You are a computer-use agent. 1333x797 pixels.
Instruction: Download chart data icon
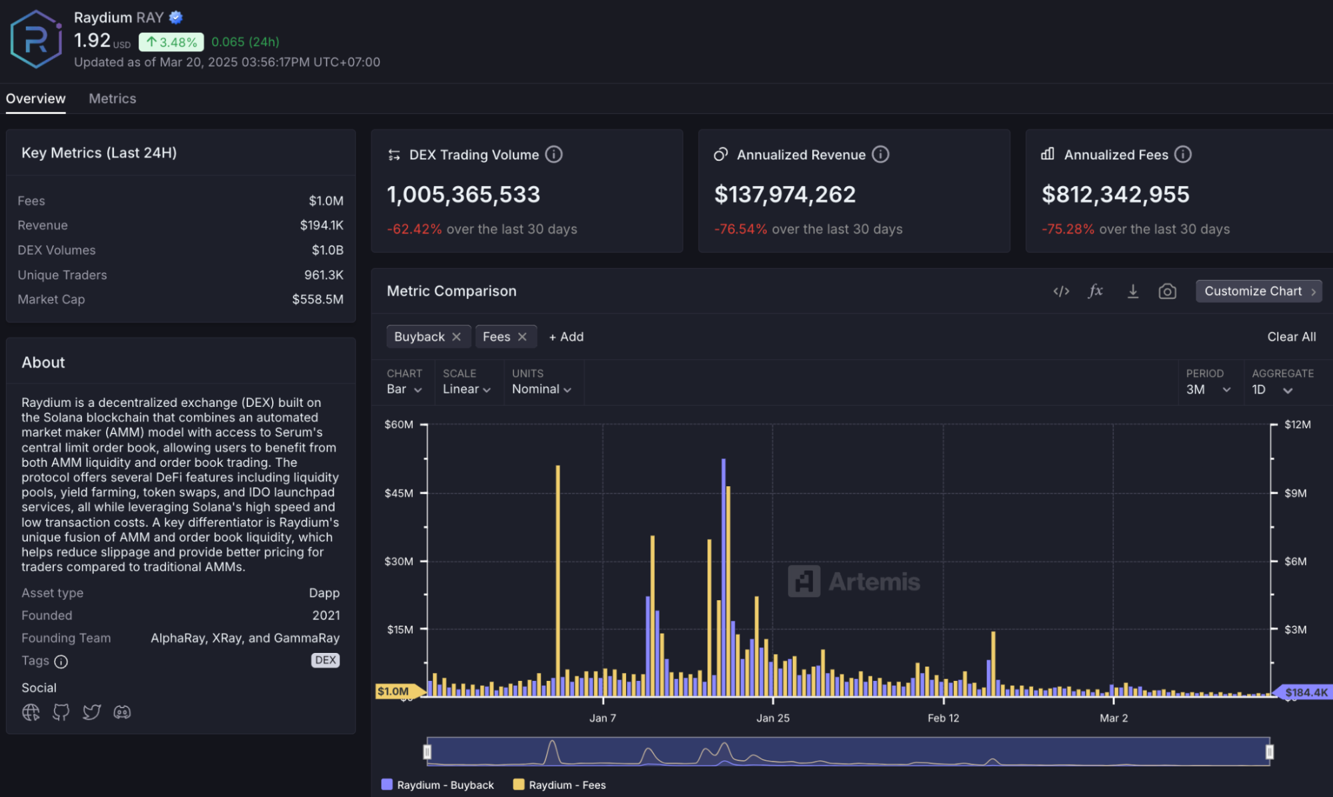pos(1132,291)
